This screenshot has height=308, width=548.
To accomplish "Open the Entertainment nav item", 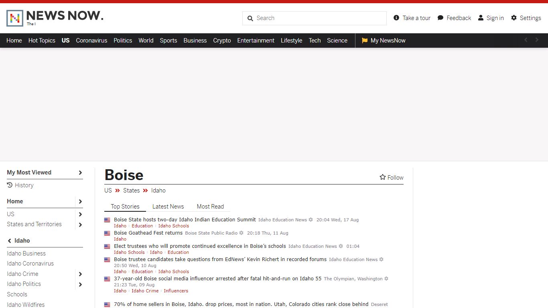I will point(256,41).
